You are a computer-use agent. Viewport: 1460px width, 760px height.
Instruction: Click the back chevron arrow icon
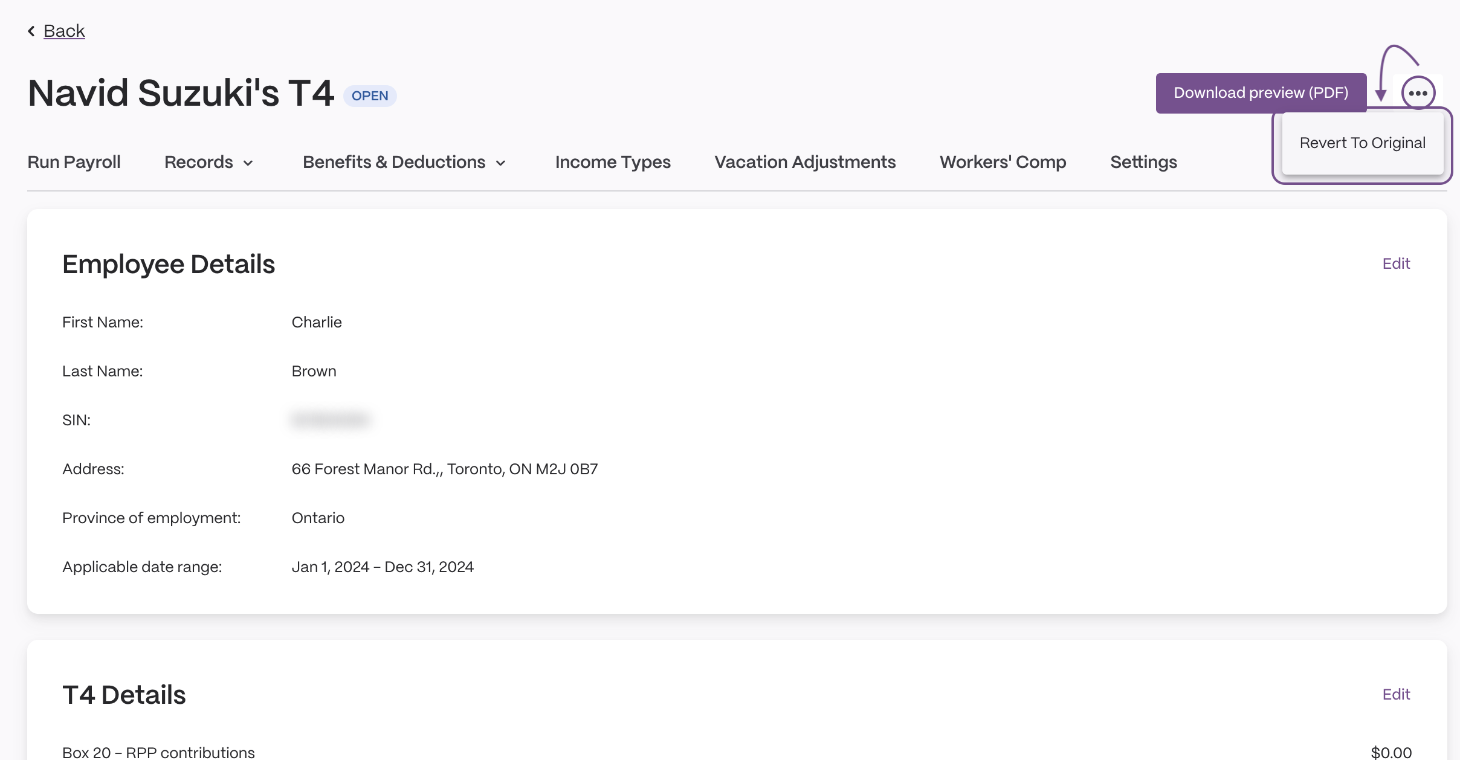31,31
